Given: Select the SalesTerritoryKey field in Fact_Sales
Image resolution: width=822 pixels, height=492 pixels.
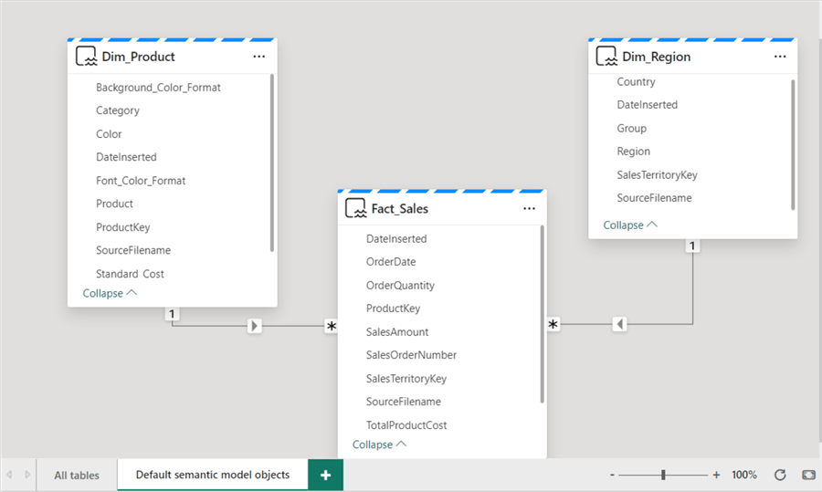Looking at the screenshot, I should tap(406, 378).
